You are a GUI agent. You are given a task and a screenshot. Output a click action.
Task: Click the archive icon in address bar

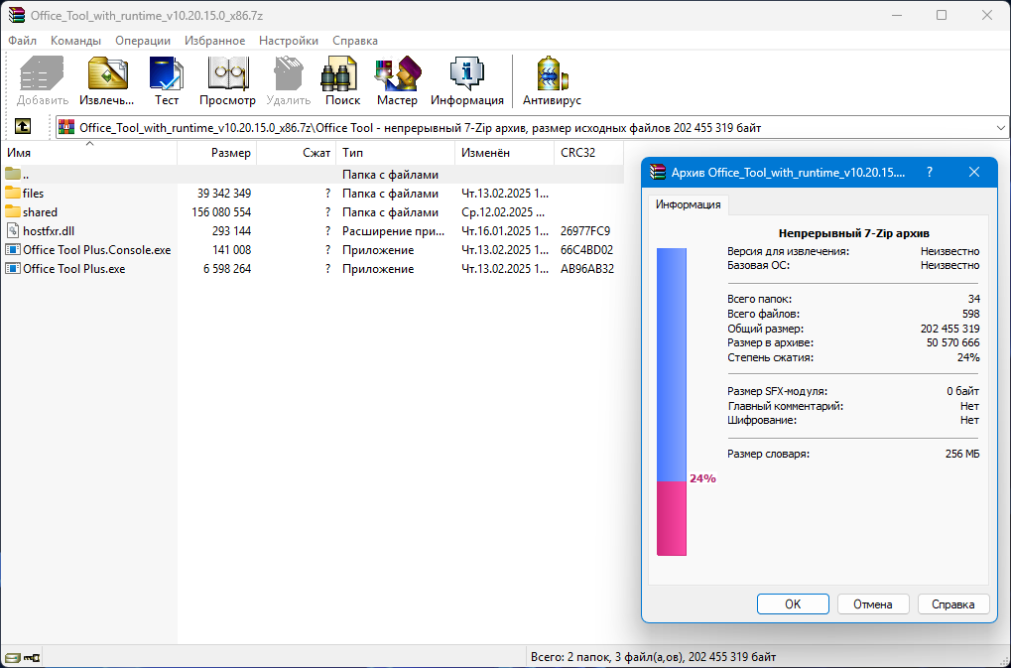pos(66,128)
